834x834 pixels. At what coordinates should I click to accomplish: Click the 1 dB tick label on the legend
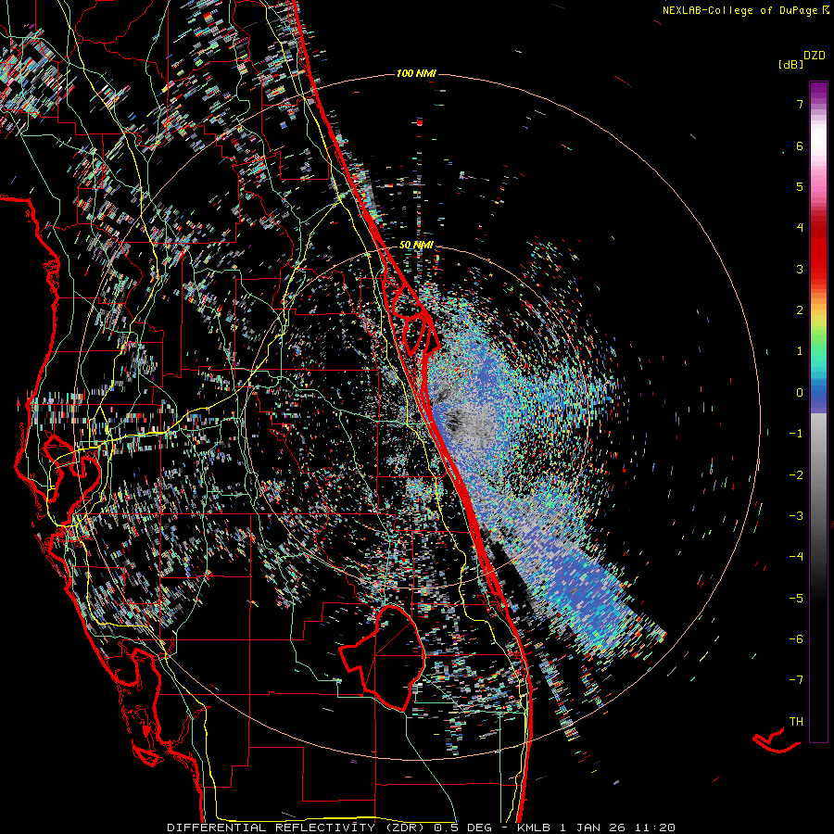[x=800, y=351]
